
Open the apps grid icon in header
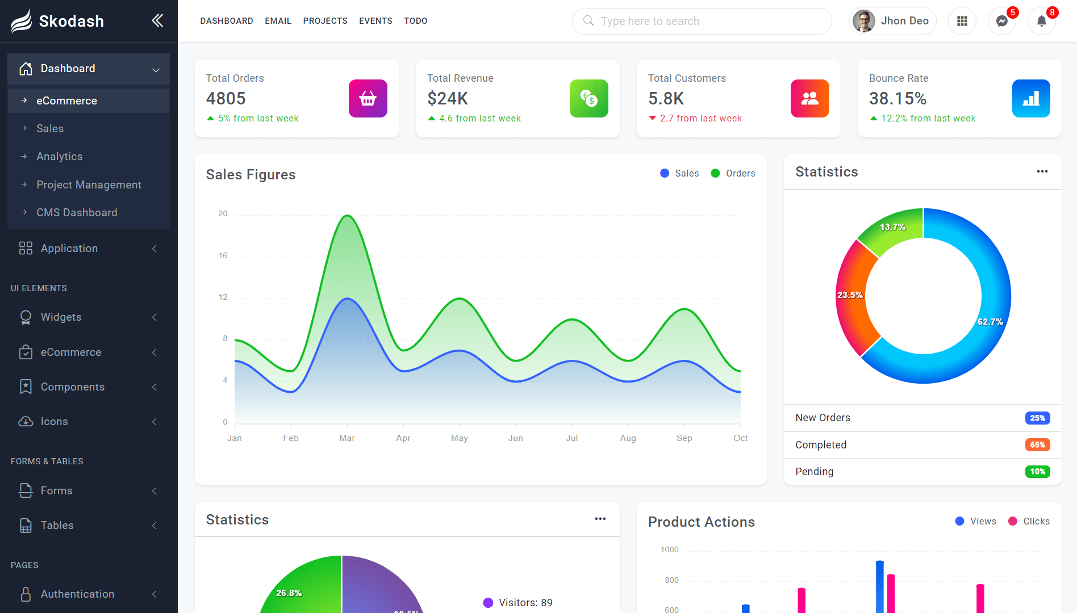(x=962, y=21)
